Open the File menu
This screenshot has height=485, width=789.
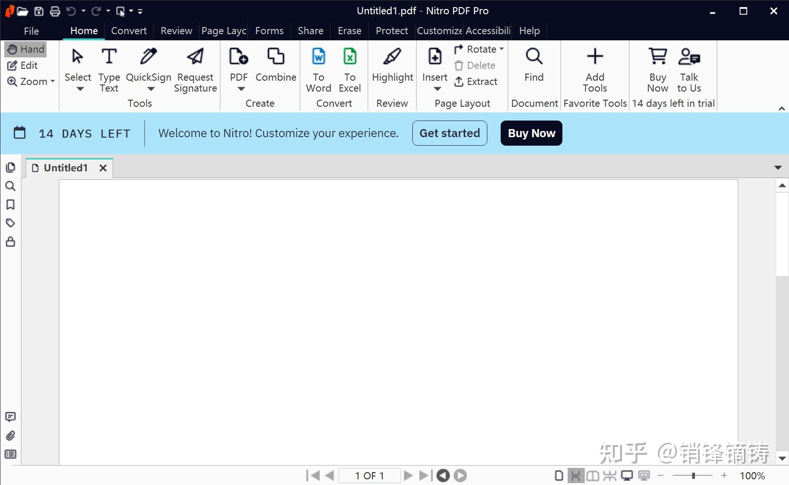coord(31,31)
